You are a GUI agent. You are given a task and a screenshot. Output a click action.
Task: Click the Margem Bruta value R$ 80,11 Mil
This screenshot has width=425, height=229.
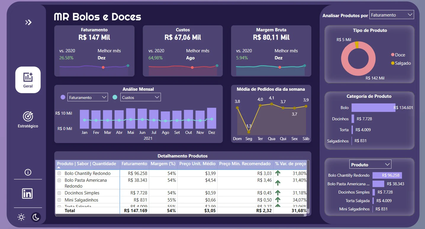(271, 38)
